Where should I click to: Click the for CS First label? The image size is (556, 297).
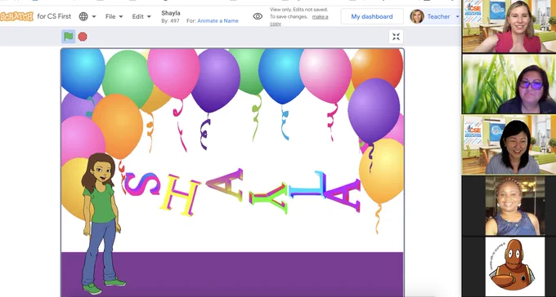[54, 16]
